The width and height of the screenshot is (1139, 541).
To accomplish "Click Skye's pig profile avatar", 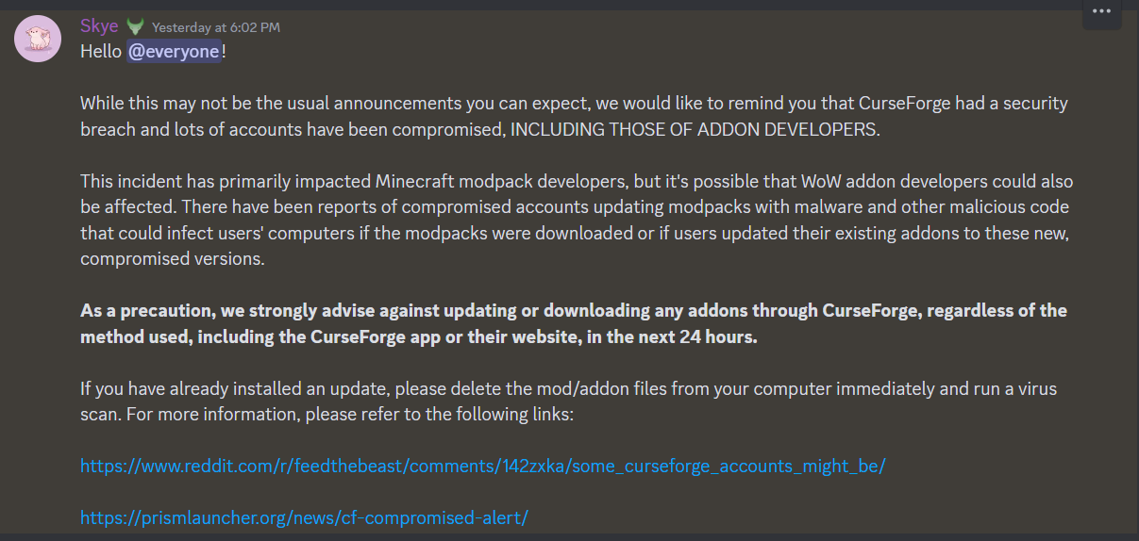I will pyautogui.click(x=38, y=39).
